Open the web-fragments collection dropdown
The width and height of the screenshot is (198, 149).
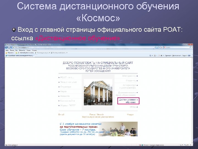click(59, 53)
